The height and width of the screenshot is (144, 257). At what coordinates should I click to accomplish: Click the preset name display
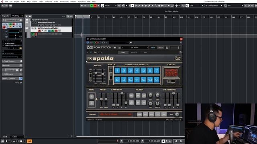click(116, 114)
